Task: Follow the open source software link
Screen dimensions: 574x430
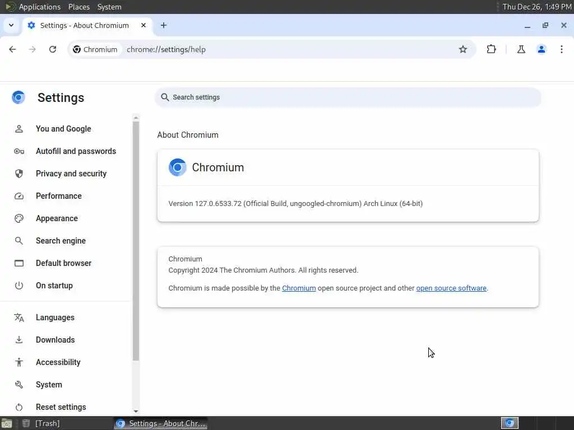Action: pos(451,288)
